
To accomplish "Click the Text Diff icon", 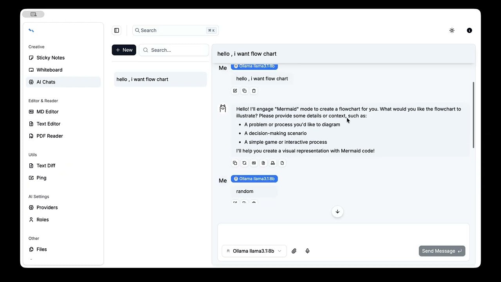I will tap(31, 166).
